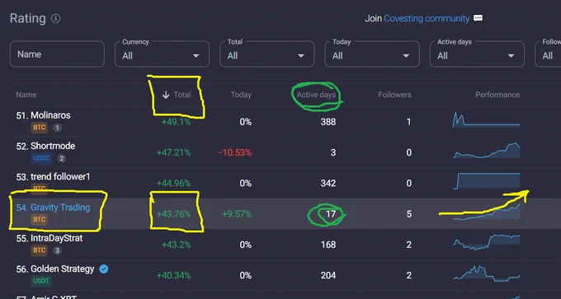Image resolution: width=561 pixels, height=299 pixels.
Task: View Molinaros performance chart
Action: [486, 119]
